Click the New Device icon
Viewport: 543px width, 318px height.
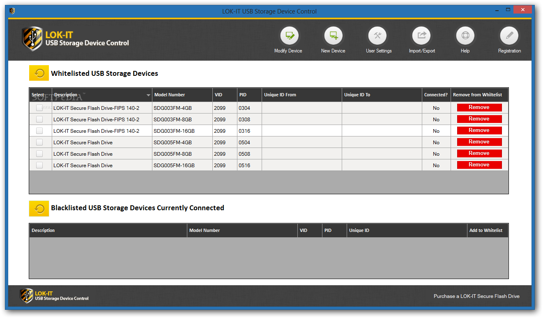(x=334, y=36)
